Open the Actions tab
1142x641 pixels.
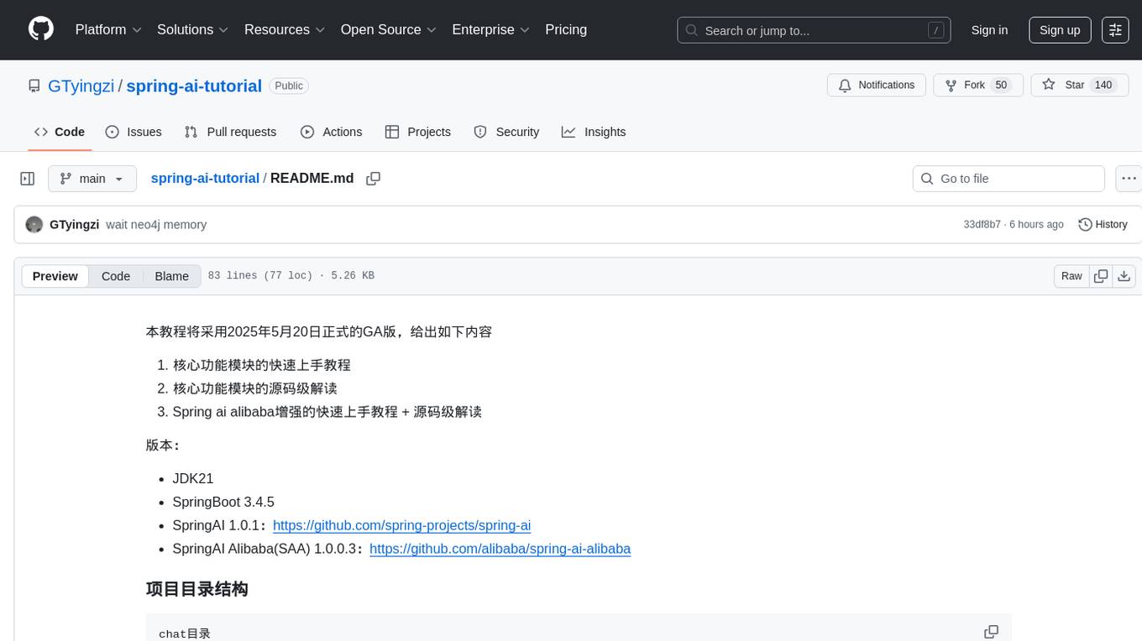tap(332, 132)
